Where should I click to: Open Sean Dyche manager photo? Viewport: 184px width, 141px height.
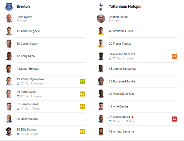(9, 19)
